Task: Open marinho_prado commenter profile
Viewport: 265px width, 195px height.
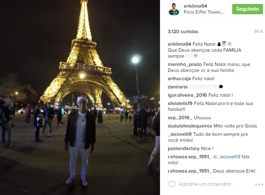Action: (x=185, y=64)
